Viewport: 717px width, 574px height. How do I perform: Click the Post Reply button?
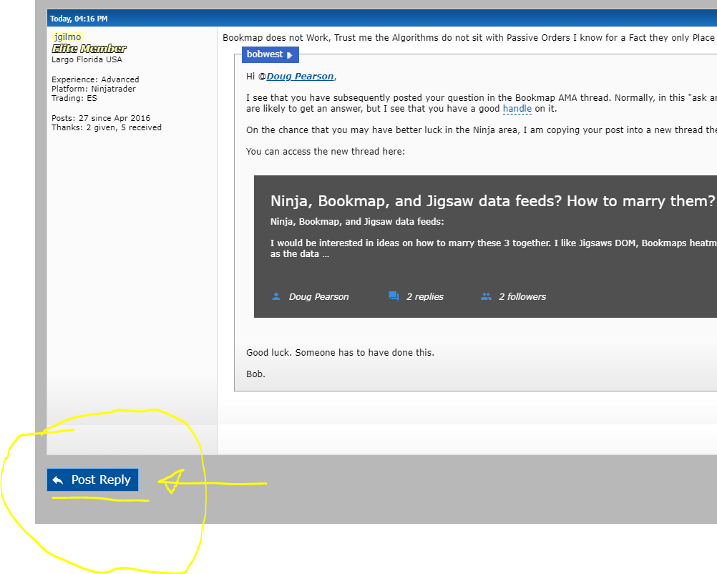[92, 480]
